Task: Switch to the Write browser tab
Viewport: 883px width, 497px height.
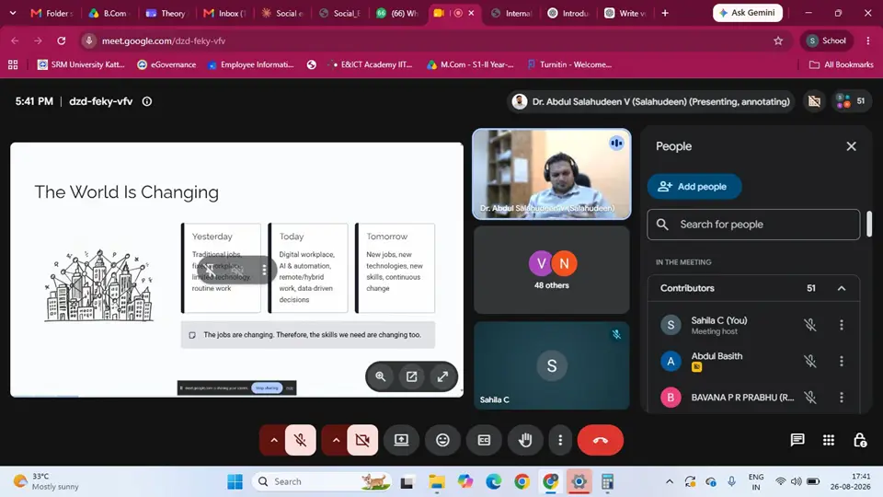Action: point(624,13)
